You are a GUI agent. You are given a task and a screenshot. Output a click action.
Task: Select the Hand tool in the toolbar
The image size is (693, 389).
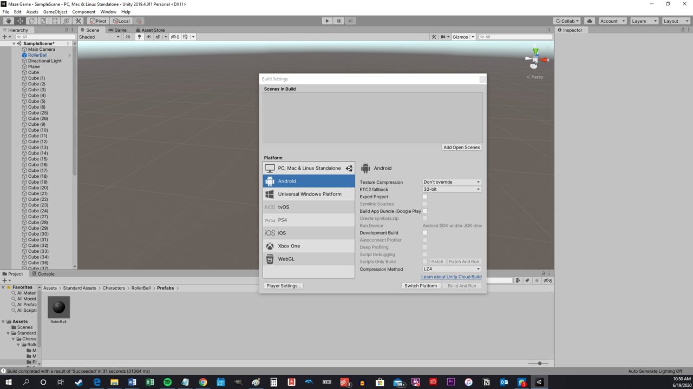[x=8, y=21]
